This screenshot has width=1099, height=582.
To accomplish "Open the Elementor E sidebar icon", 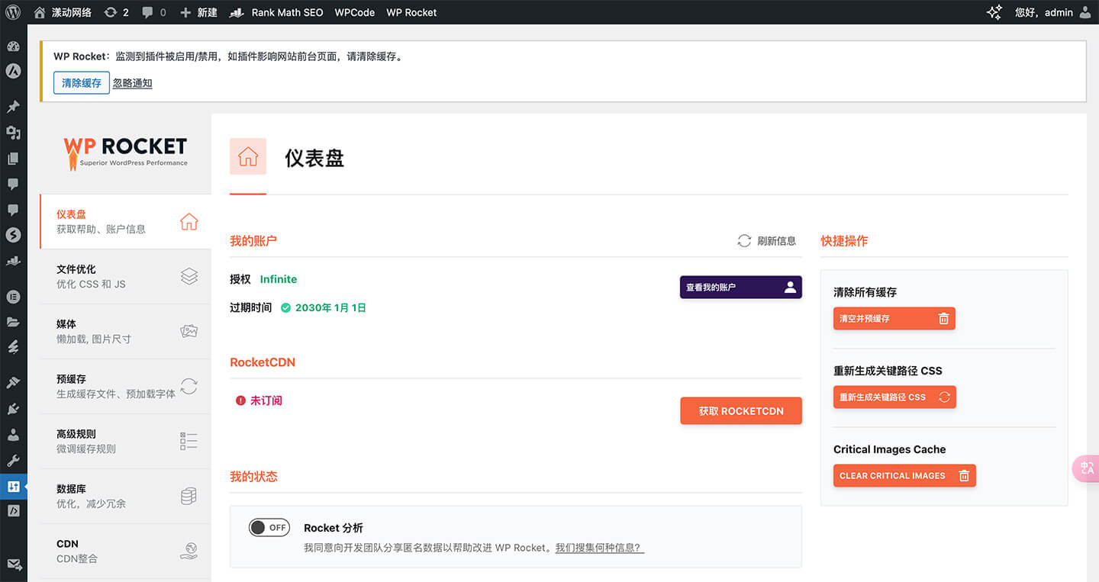I will pyautogui.click(x=13, y=297).
